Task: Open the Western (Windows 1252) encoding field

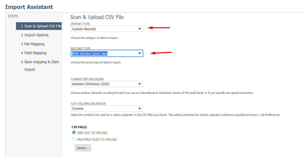Action: coord(104,84)
